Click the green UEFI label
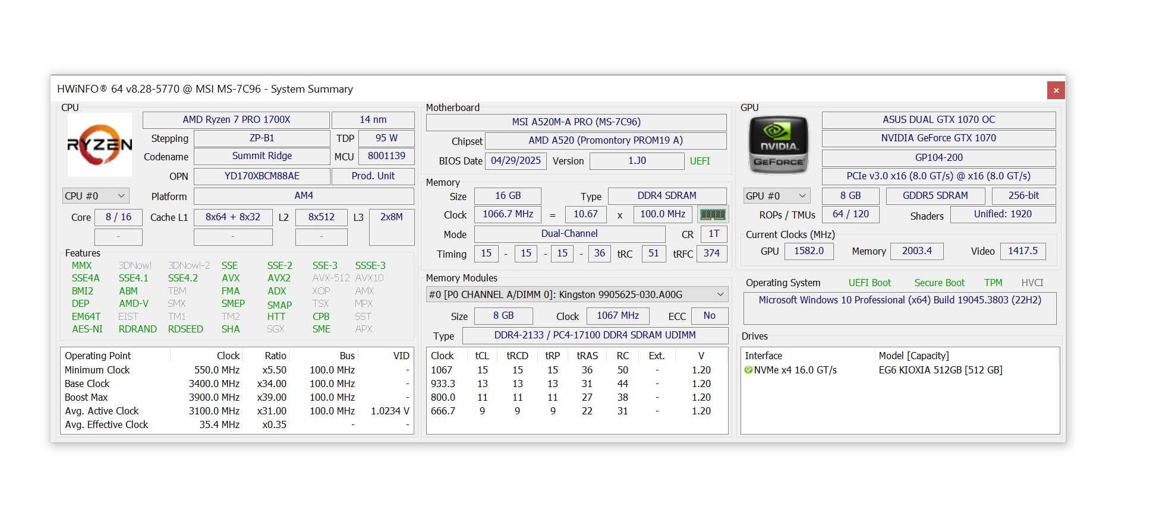Viewport: 1156px width, 523px height. (700, 161)
